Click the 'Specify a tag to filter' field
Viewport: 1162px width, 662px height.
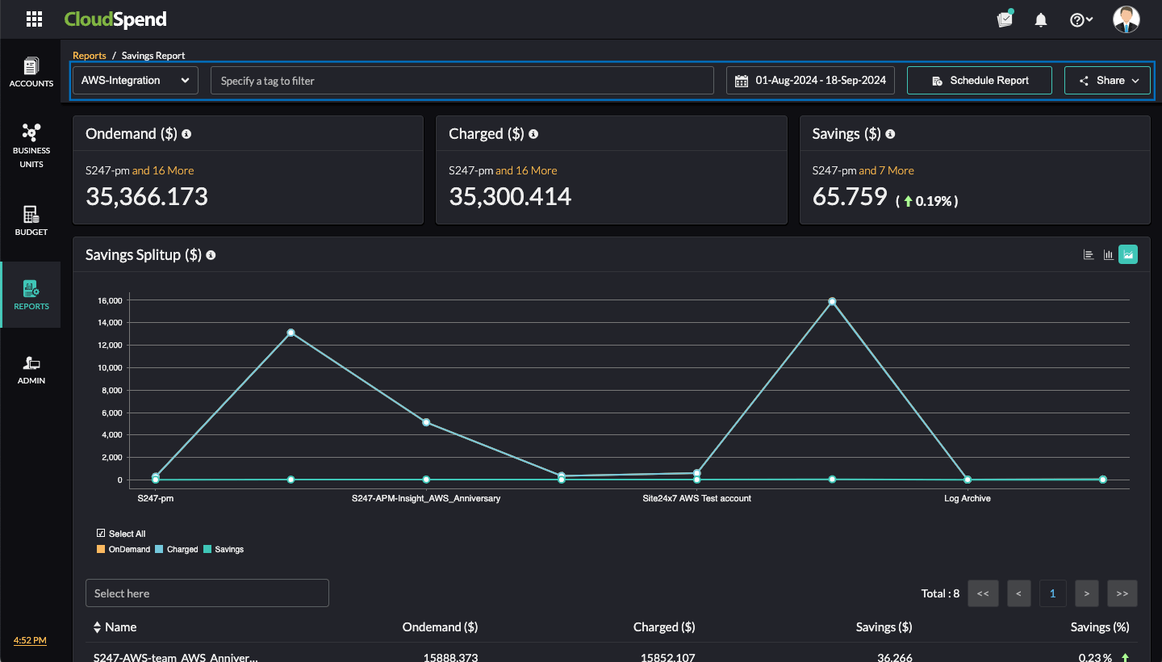[x=462, y=81]
